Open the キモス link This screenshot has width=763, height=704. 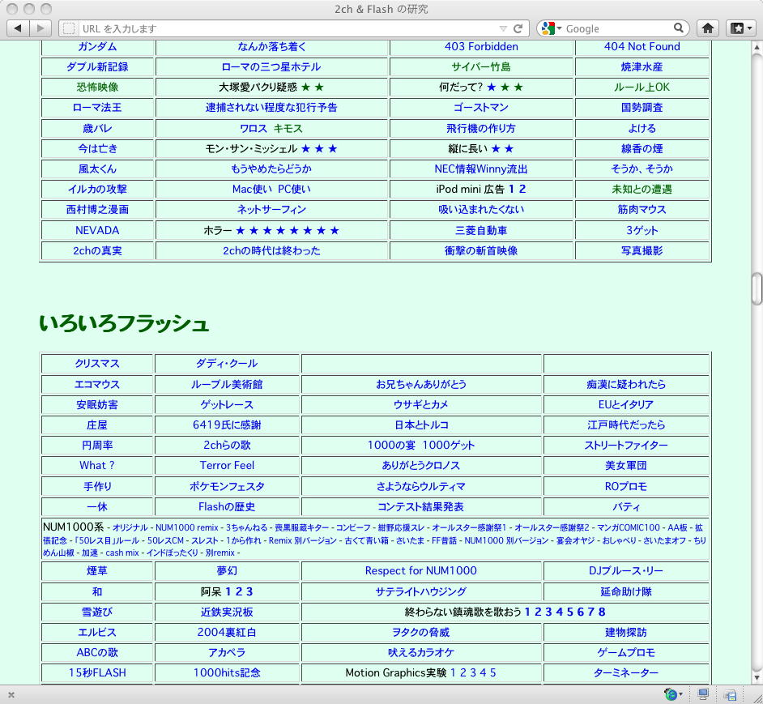point(288,129)
